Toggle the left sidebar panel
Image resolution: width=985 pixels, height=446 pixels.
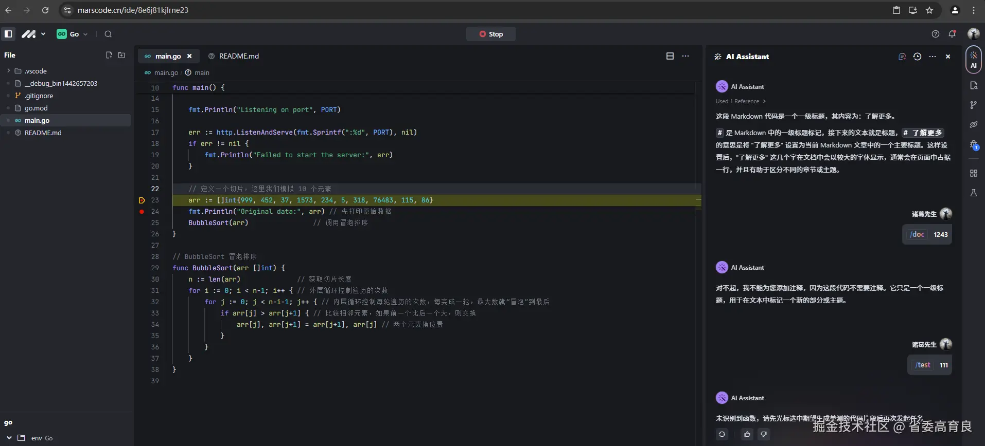tap(8, 34)
